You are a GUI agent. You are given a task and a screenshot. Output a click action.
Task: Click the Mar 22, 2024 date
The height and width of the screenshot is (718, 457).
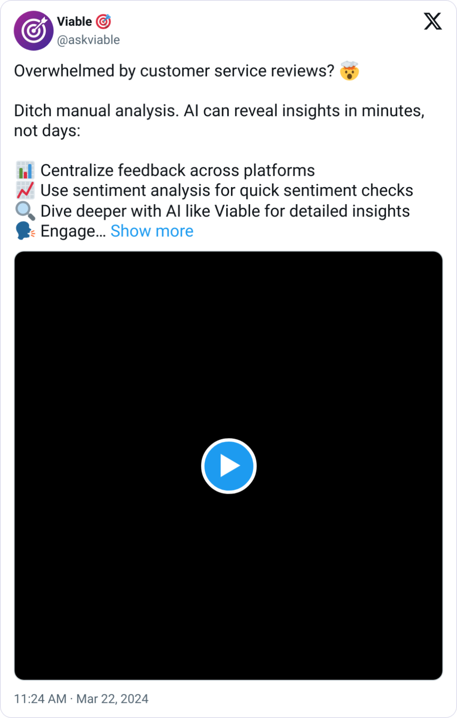112,699
